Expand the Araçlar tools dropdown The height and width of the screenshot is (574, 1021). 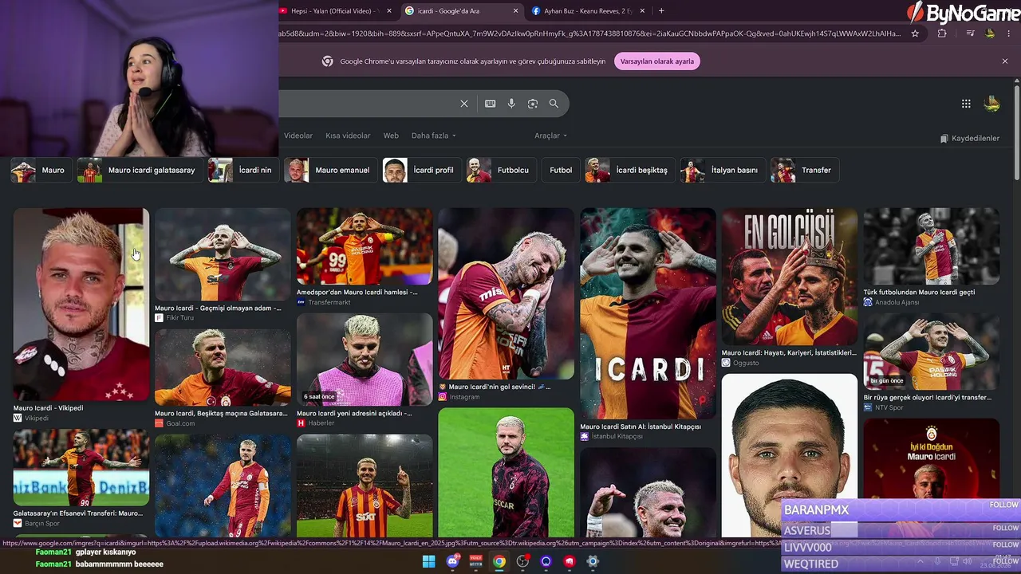(550, 136)
